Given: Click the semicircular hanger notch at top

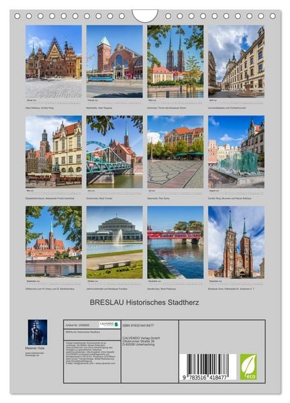Looking at the screenshot, I should coord(145,15).
